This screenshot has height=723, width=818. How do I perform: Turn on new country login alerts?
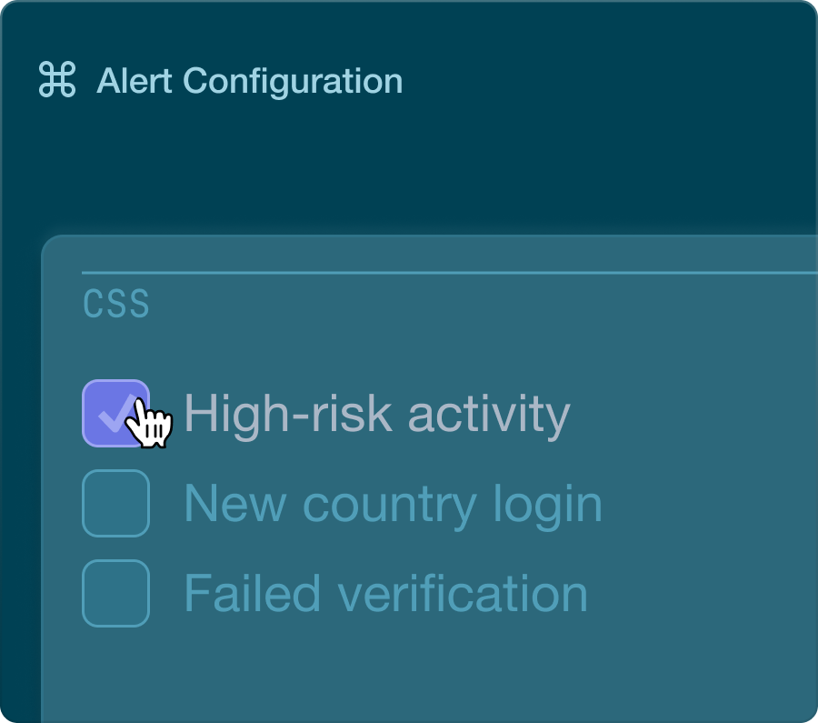tap(115, 503)
